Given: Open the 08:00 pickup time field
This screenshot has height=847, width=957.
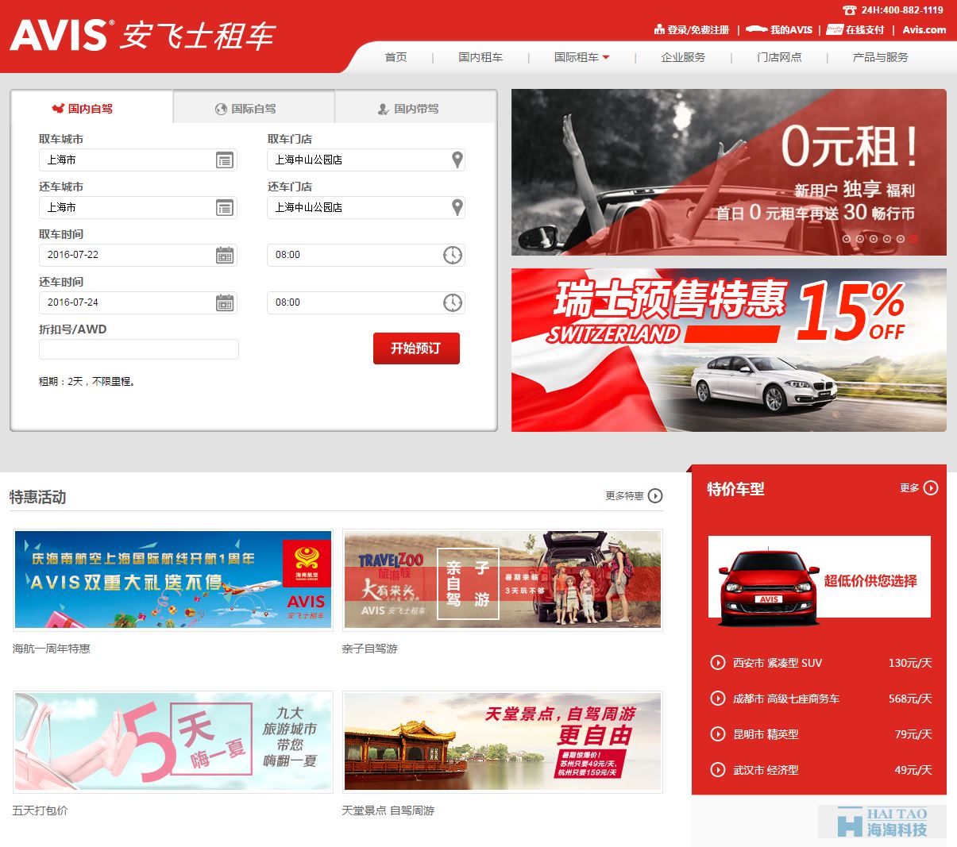Looking at the screenshot, I should pos(353,255).
